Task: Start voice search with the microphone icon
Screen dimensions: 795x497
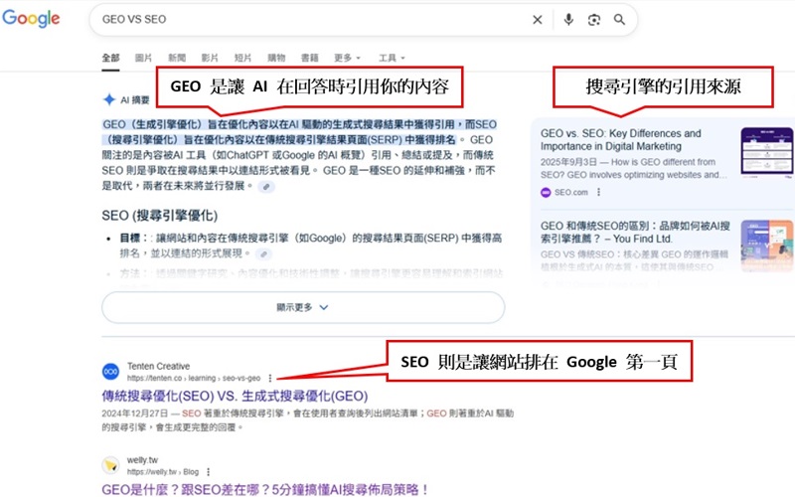Action: coord(569,20)
